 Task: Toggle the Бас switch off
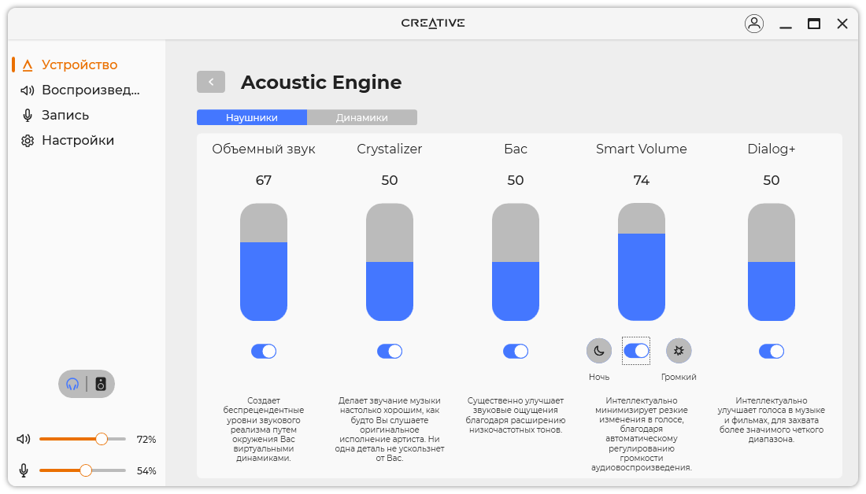(x=516, y=351)
